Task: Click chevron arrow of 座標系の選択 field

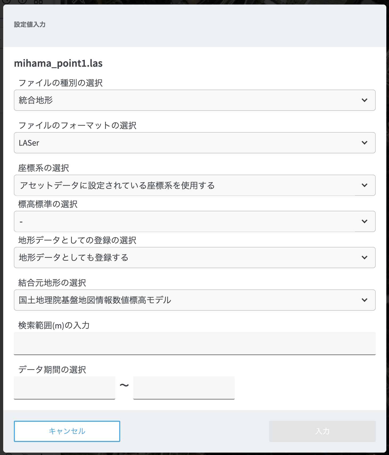Action: [364, 185]
